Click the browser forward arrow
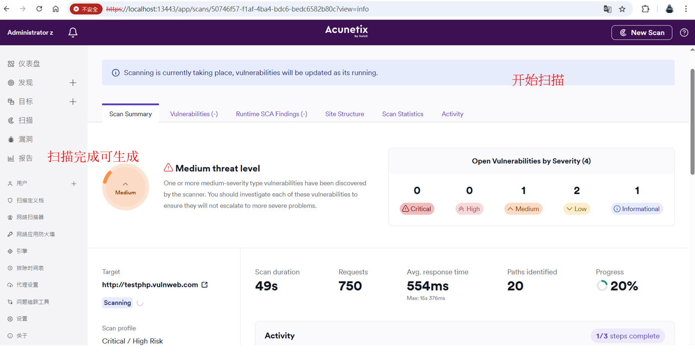Image resolution: width=695 pixels, height=356 pixels. click(x=23, y=9)
